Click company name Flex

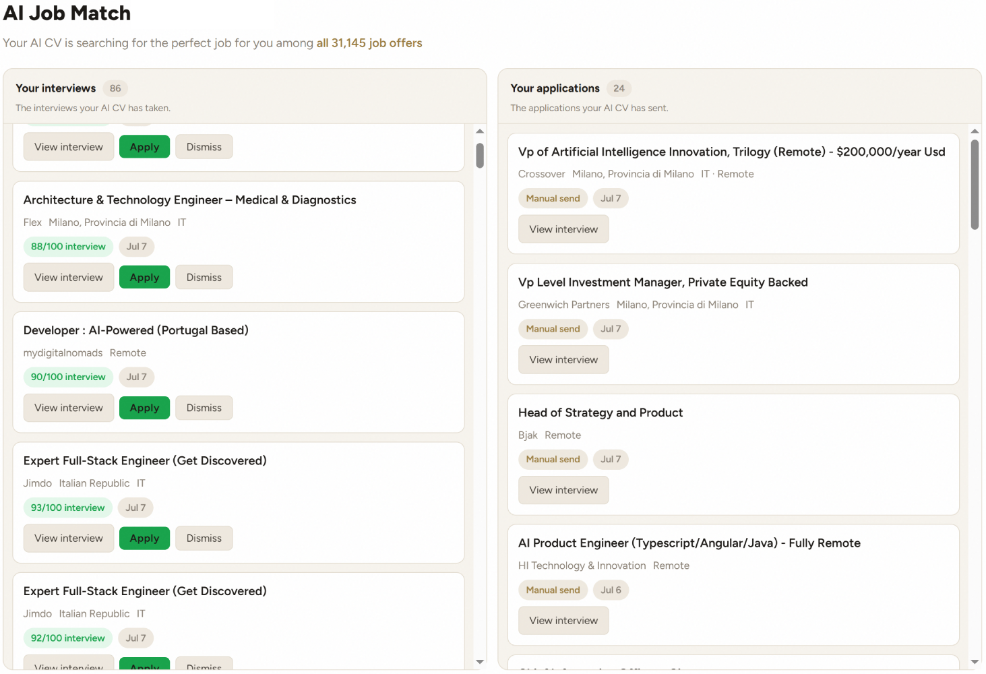pyautogui.click(x=32, y=222)
